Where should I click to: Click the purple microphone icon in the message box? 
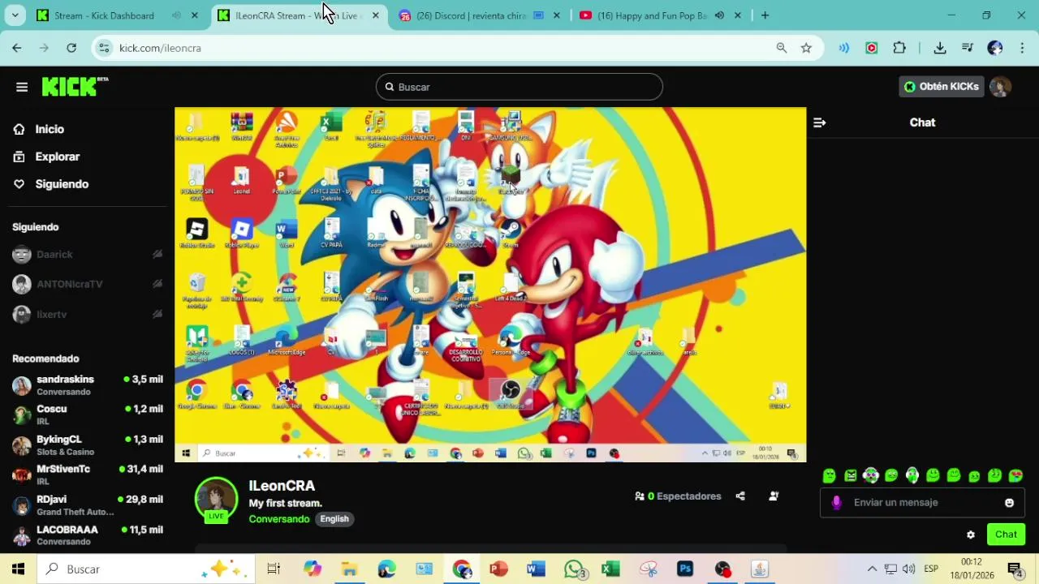click(x=837, y=503)
